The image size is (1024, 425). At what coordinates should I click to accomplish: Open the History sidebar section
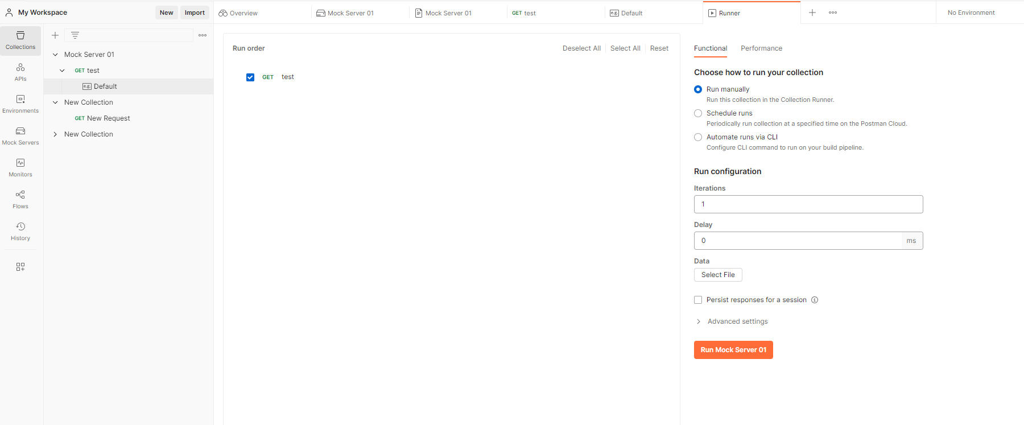pos(20,232)
